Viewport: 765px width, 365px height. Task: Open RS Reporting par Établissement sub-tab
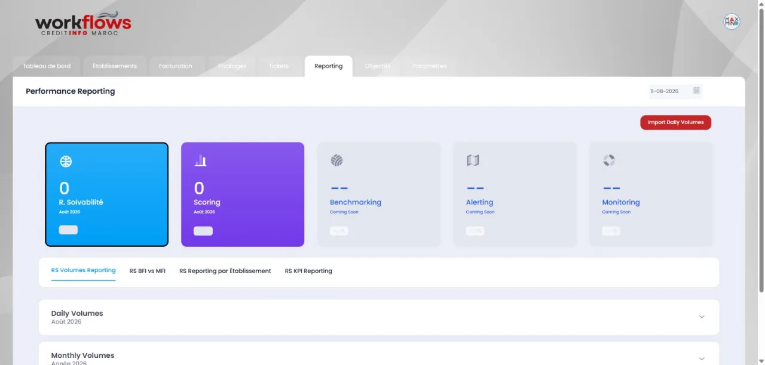point(225,271)
